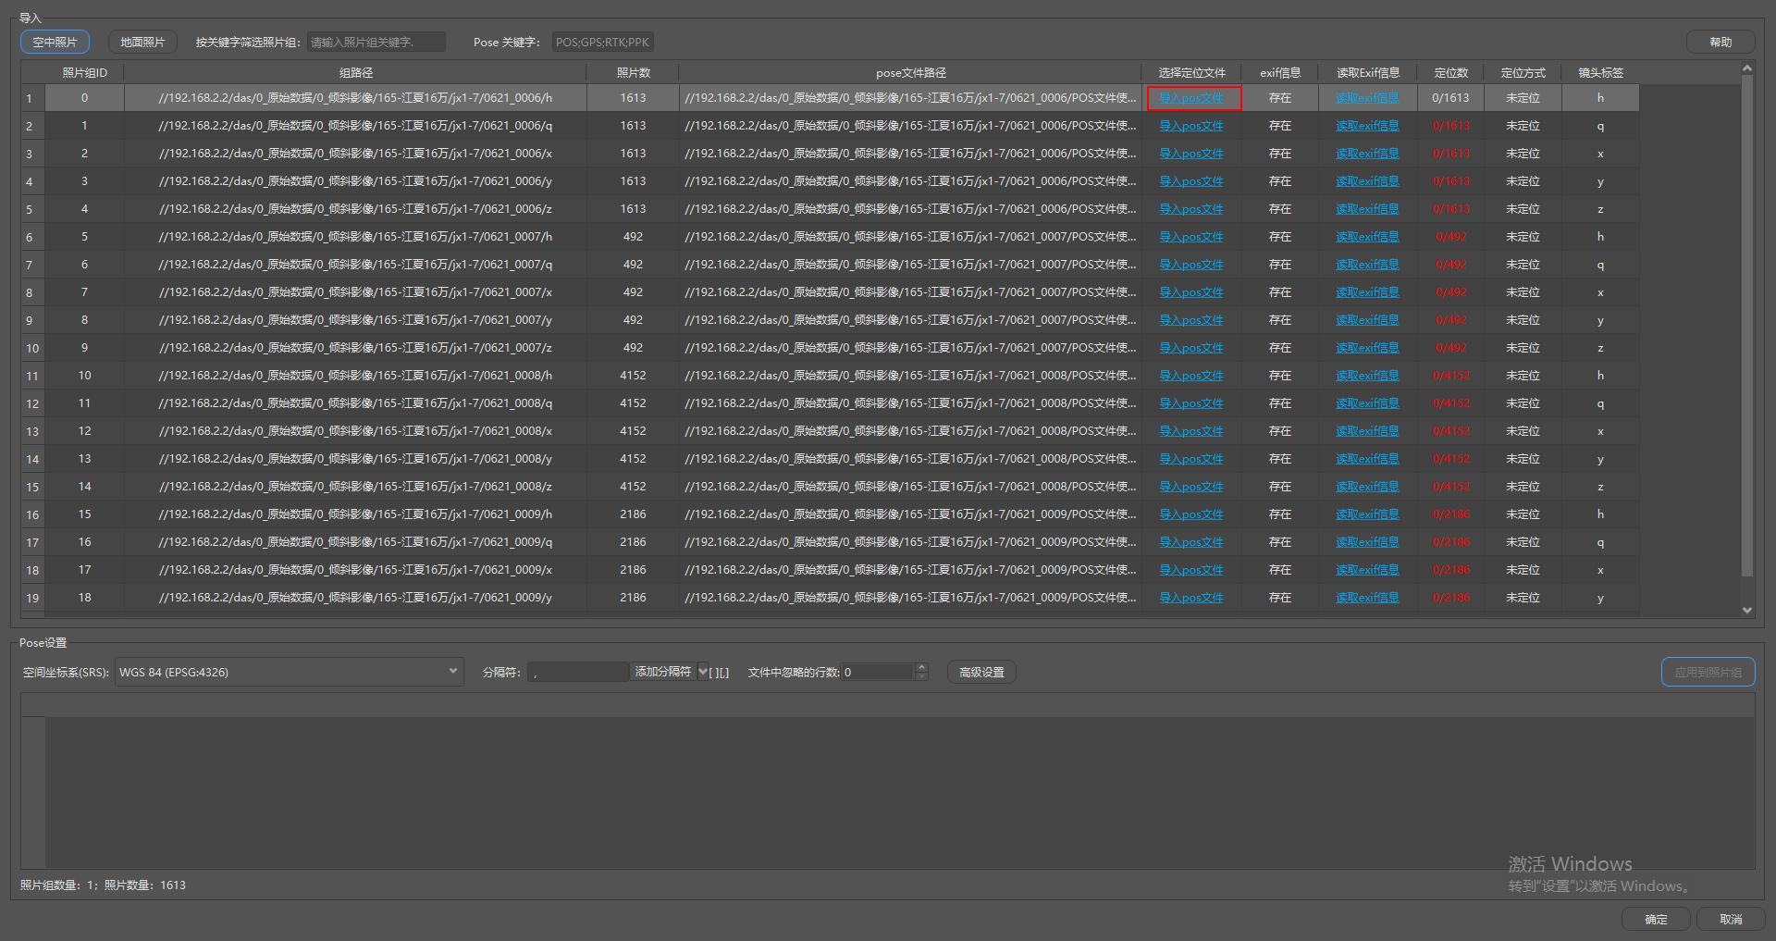Viewport: 1776px width, 941px height.
Task: Click the 组路径 column header
Action: tap(355, 72)
